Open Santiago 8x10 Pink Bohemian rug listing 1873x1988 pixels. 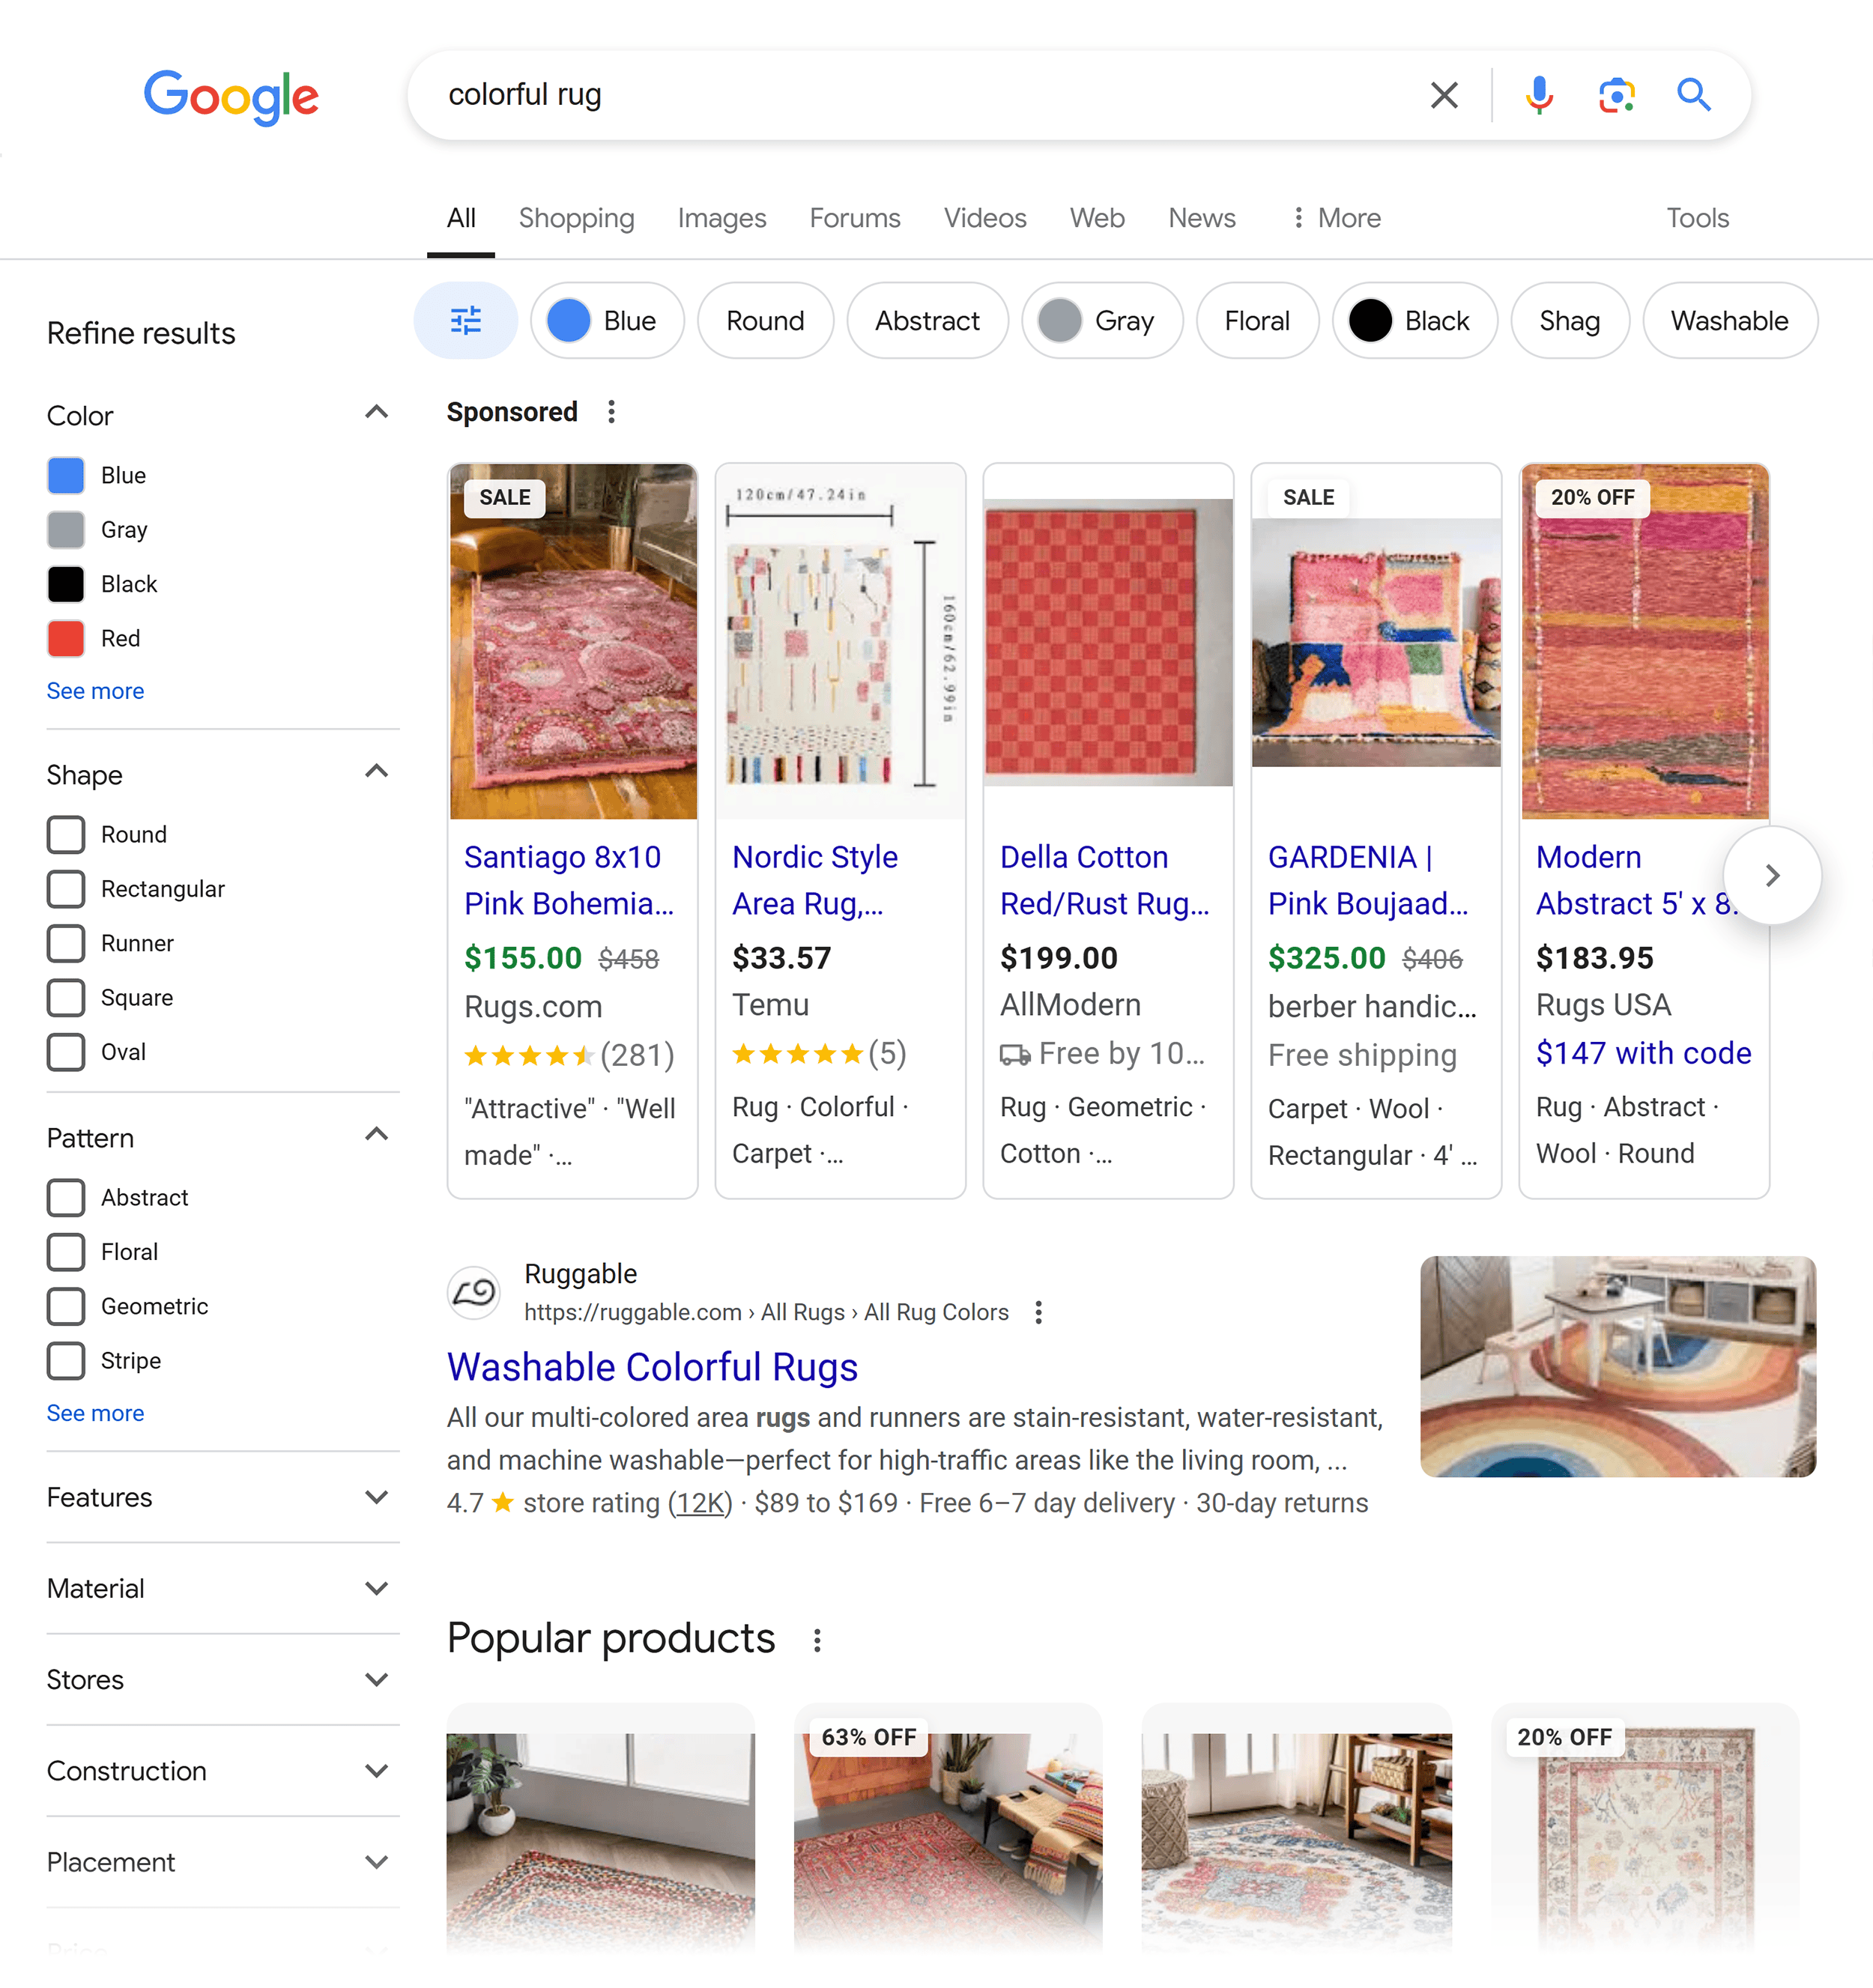tap(569, 880)
